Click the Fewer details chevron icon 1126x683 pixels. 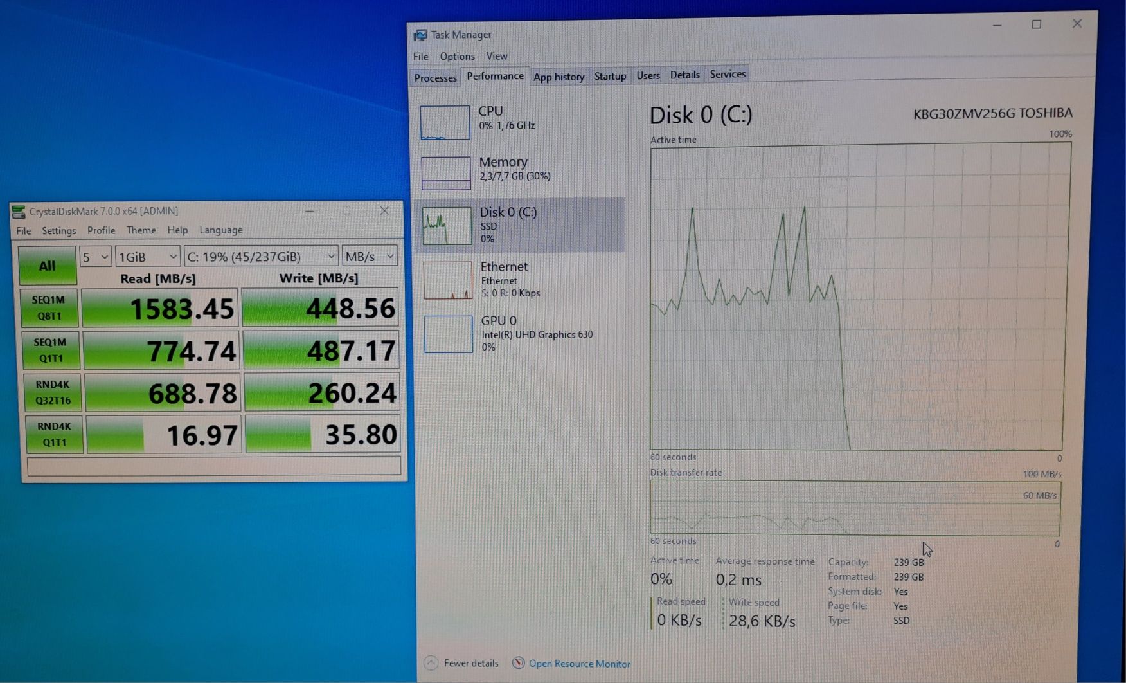tap(431, 662)
